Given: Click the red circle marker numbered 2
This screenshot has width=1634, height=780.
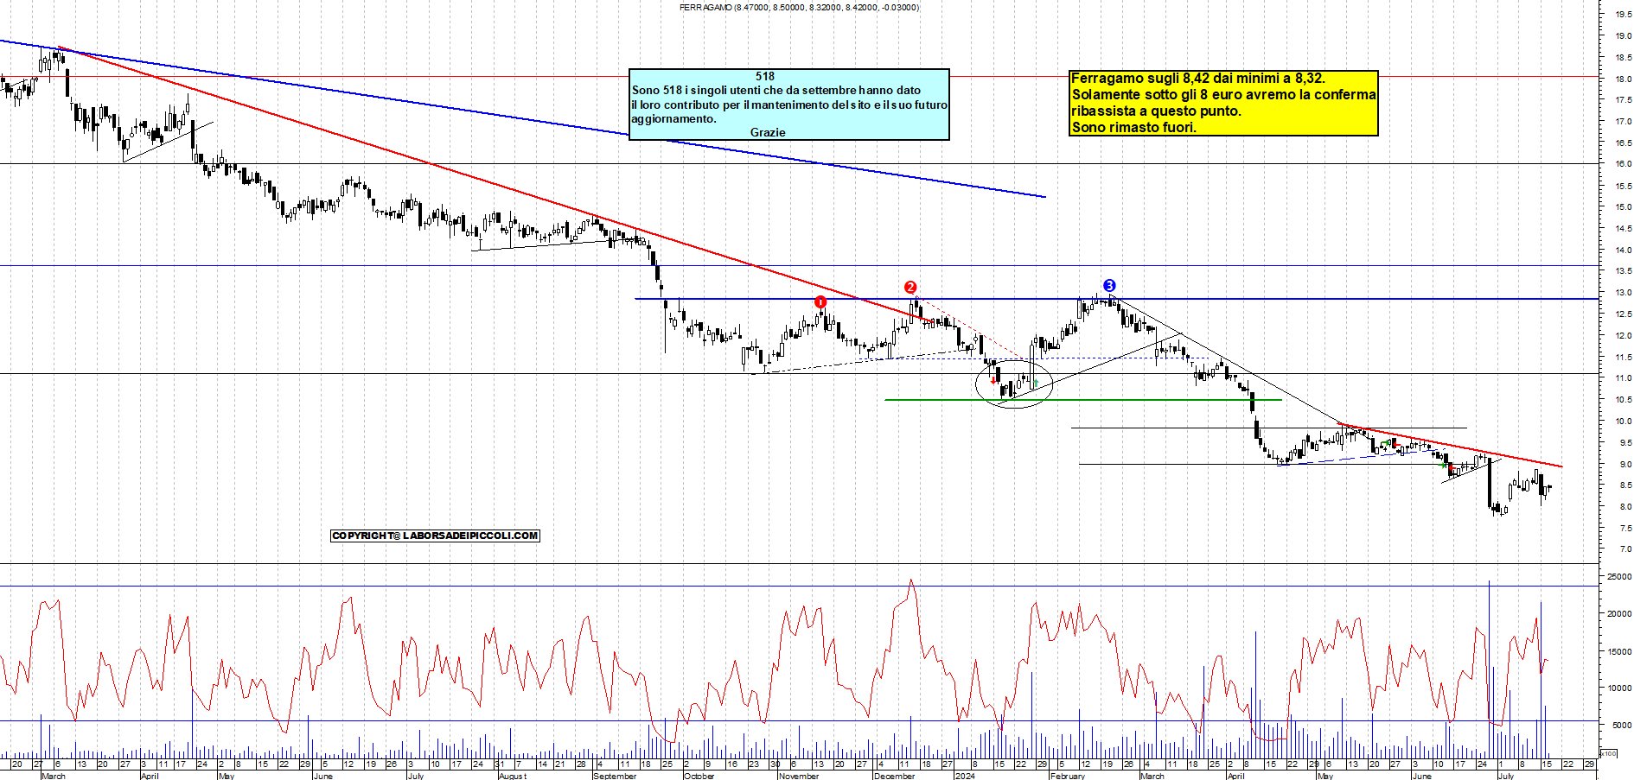Looking at the screenshot, I should click(910, 287).
